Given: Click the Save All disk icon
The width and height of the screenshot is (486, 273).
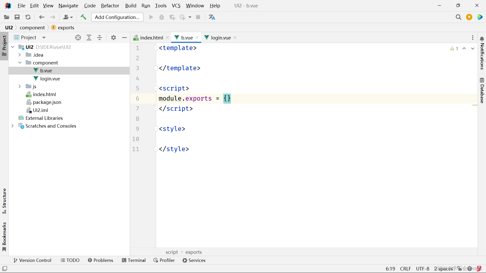Looking at the screenshot, I should (x=17, y=17).
